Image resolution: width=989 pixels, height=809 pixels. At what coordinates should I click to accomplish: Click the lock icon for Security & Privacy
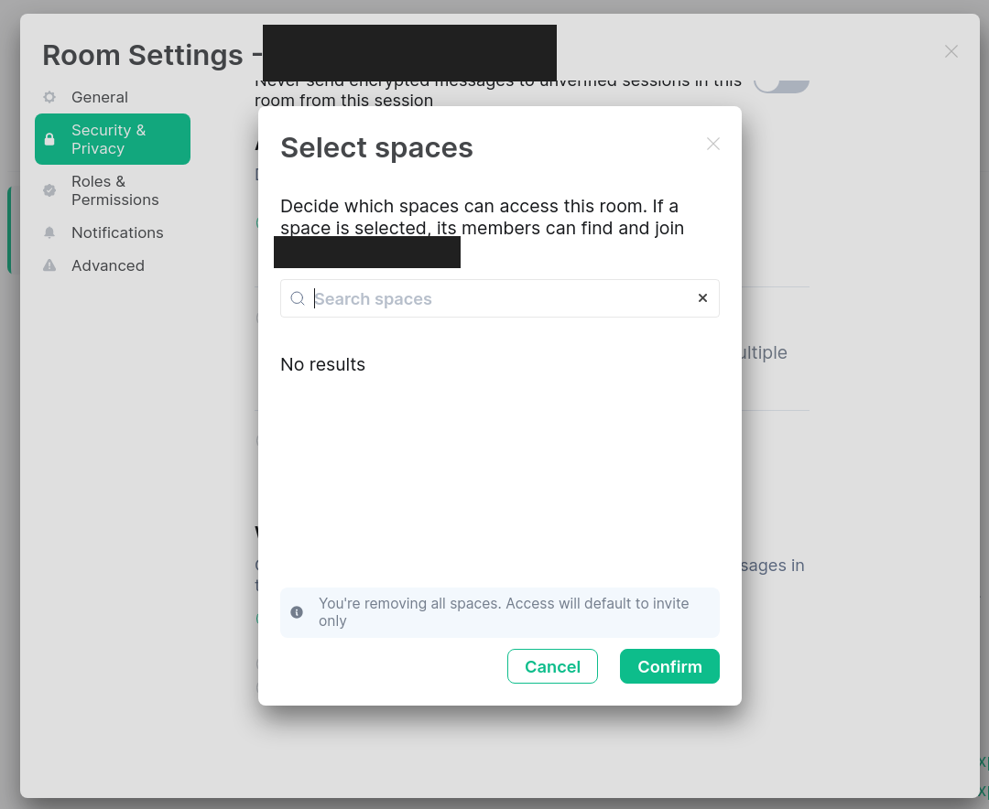tap(49, 139)
